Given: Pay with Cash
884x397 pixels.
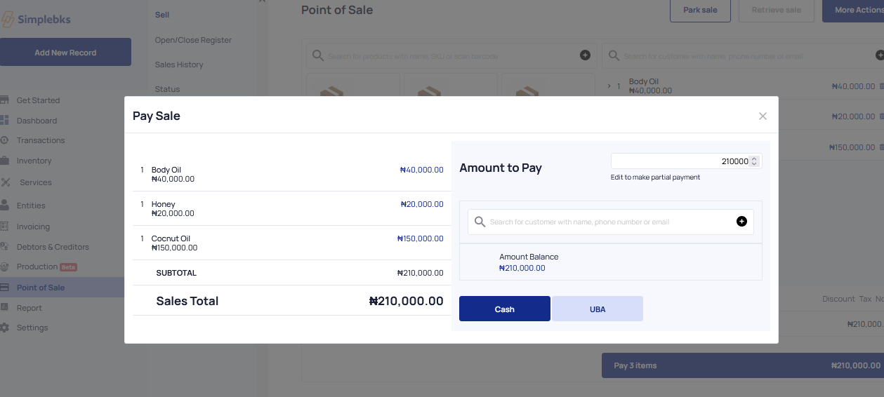Looking at the screenshot, I should pyautogui.click(x=504, y=309).
